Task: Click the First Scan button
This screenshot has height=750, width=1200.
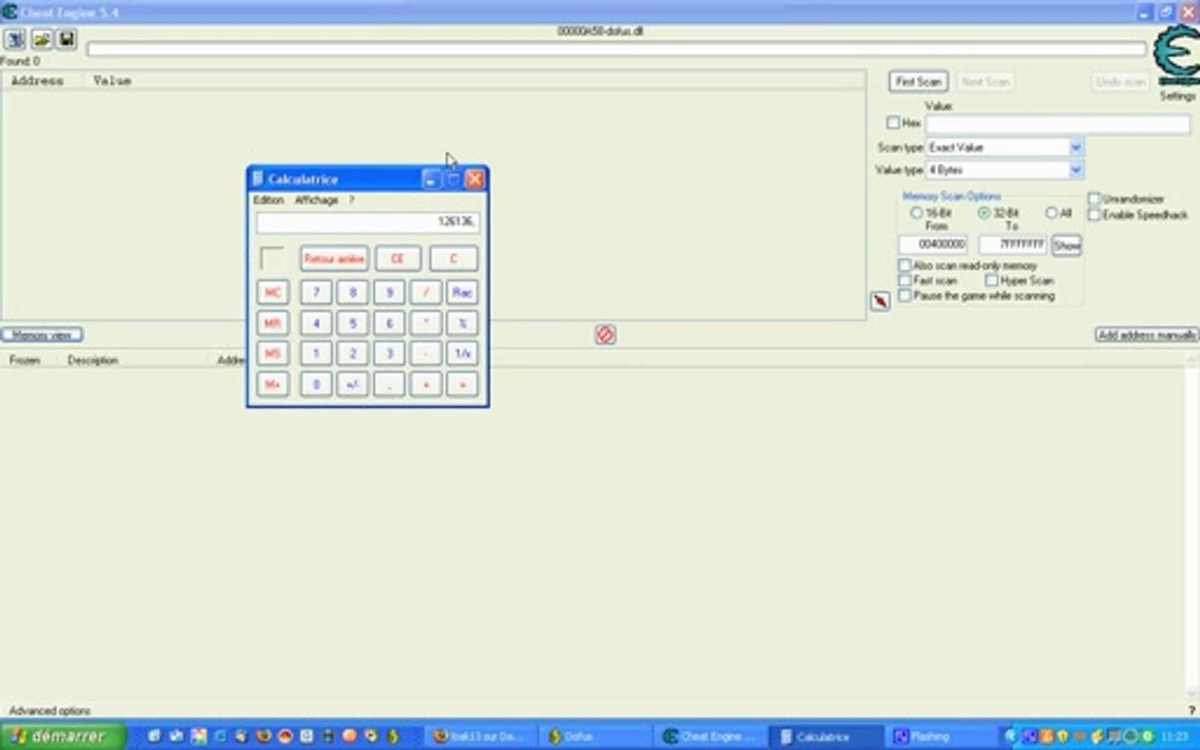Action: pos(918,82)
